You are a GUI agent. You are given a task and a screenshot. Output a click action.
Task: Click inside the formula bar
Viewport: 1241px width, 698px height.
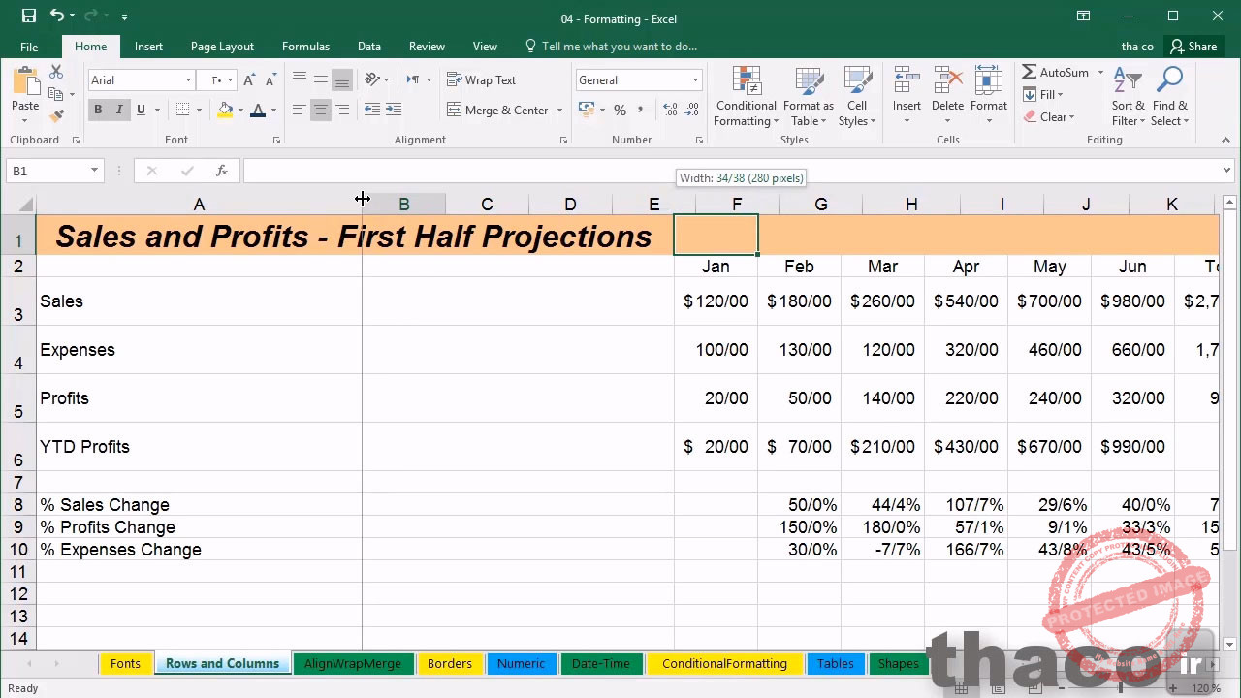click(x=732, y=171)
